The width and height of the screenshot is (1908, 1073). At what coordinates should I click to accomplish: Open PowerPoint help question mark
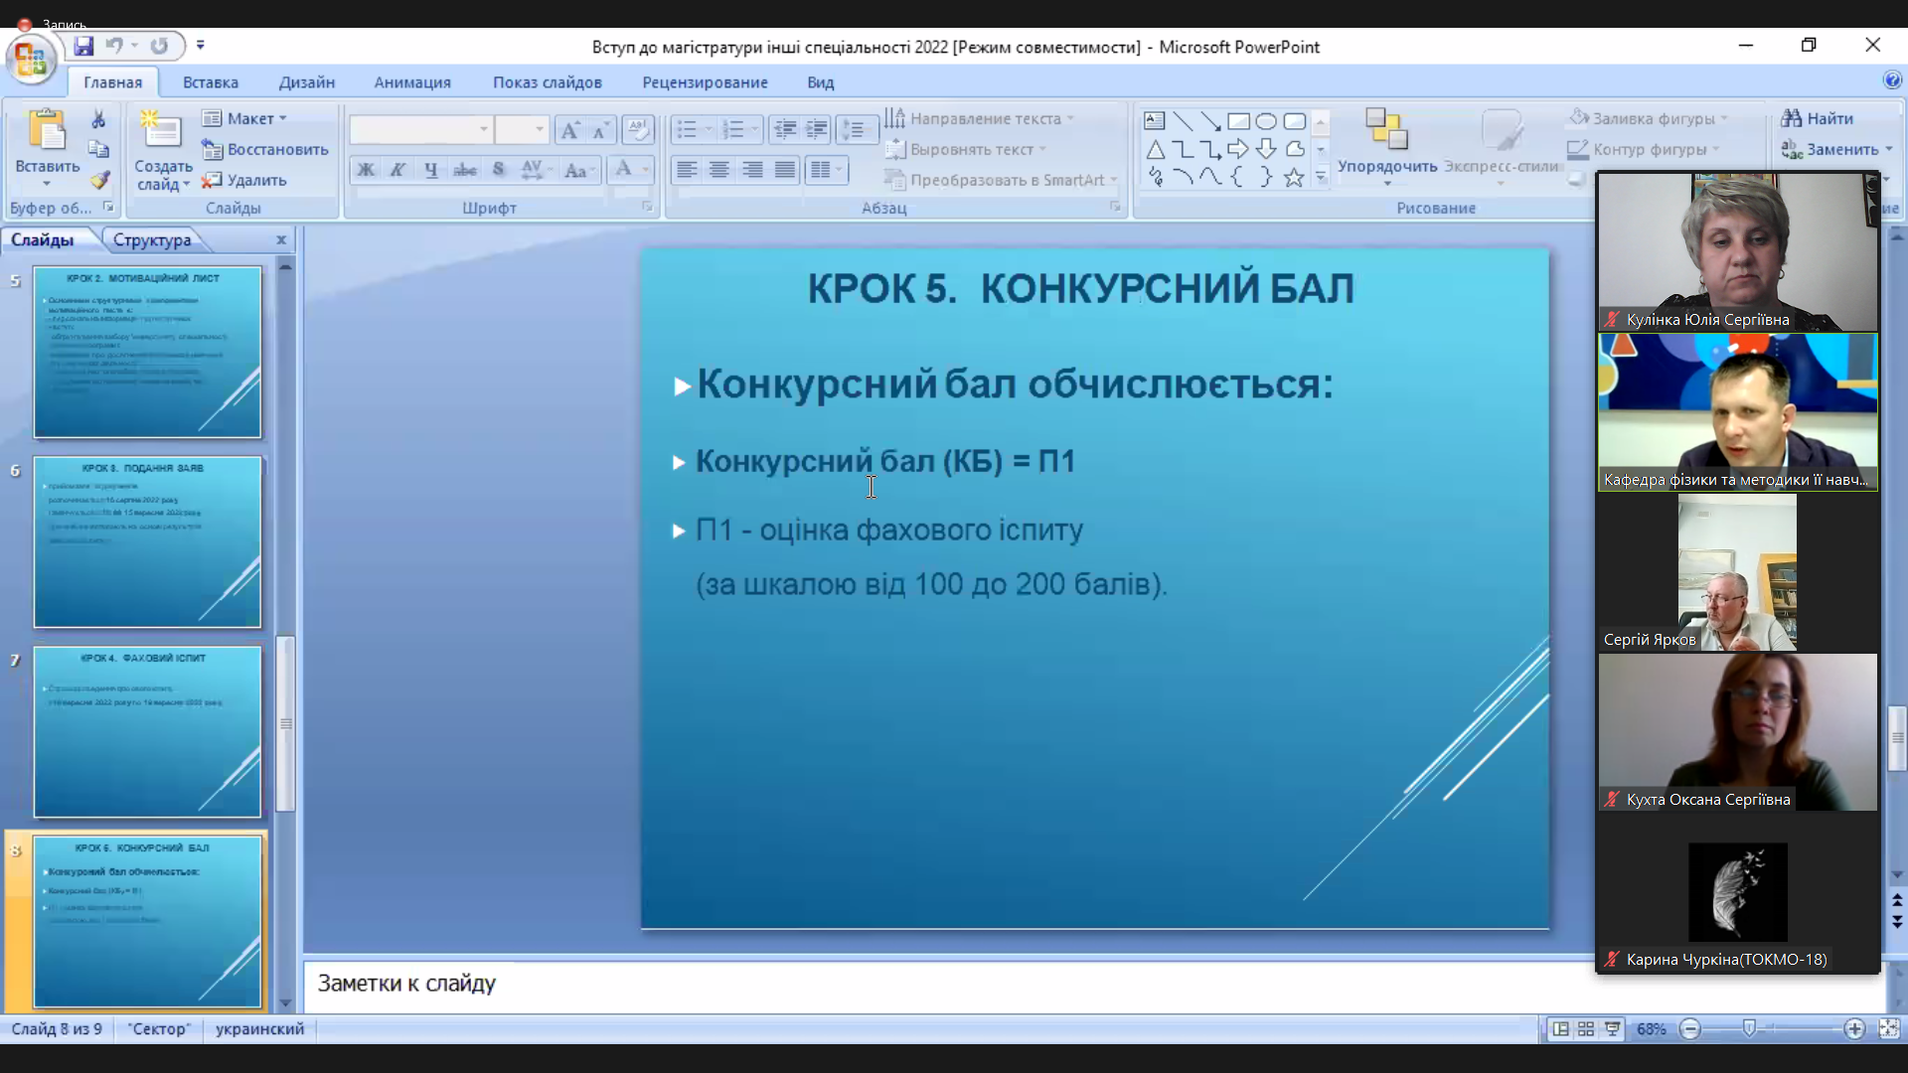point(1891,80)
